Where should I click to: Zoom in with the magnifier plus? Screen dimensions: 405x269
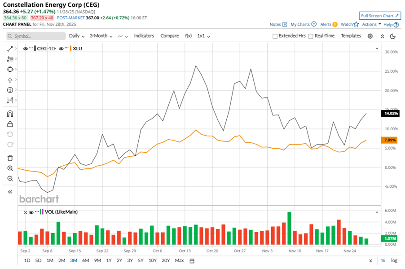(x=10, y=168)
